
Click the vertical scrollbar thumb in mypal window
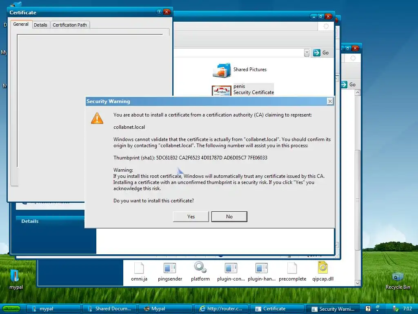(358, 200)
